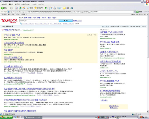Click the scrollbar up arrow
The image size is (149, 119).
(x=148, y=15)
